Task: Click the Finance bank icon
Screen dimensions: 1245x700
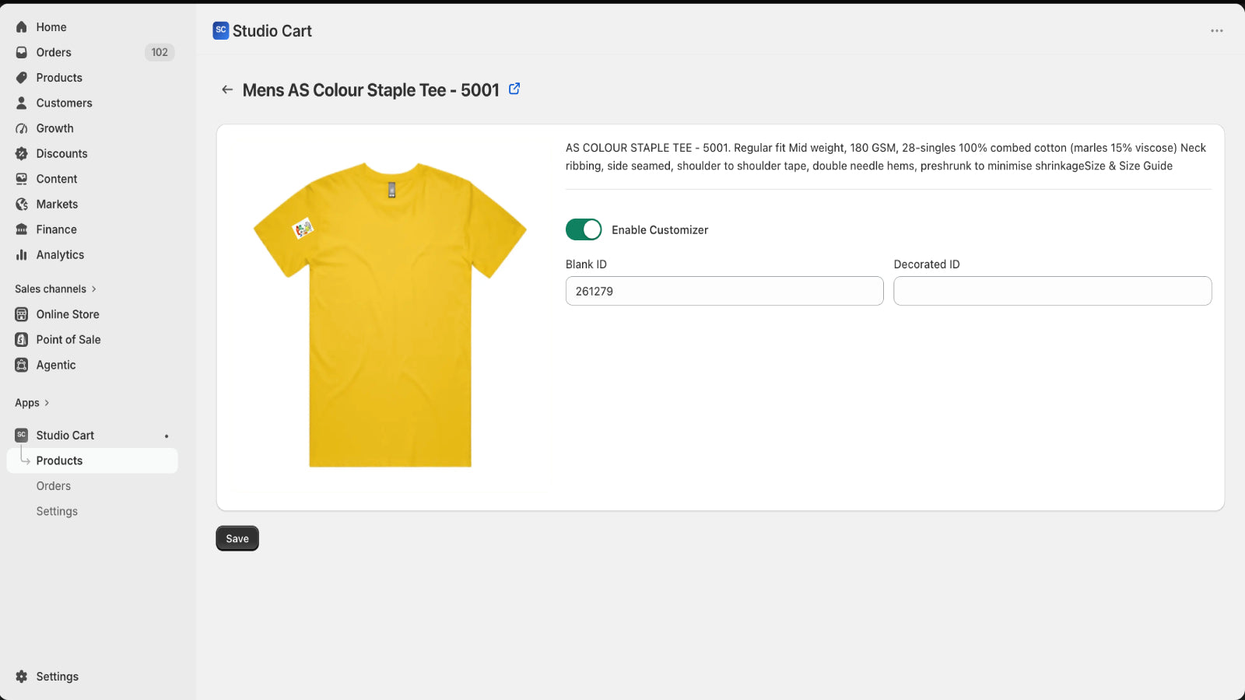Action: pos(22,229)
